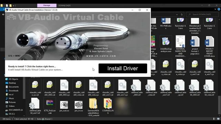Open Explorer help icon
This screenshot has height=124, width=221.
click(x=219, y=9)
